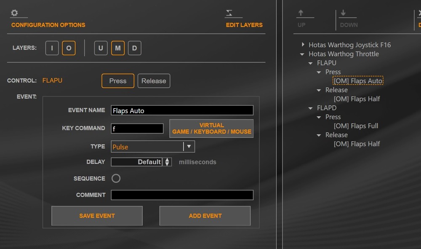The image size is (421, 249).
Task: Enable the Sequence radio button
Action: pyautogui.click(x=116, y=178)
